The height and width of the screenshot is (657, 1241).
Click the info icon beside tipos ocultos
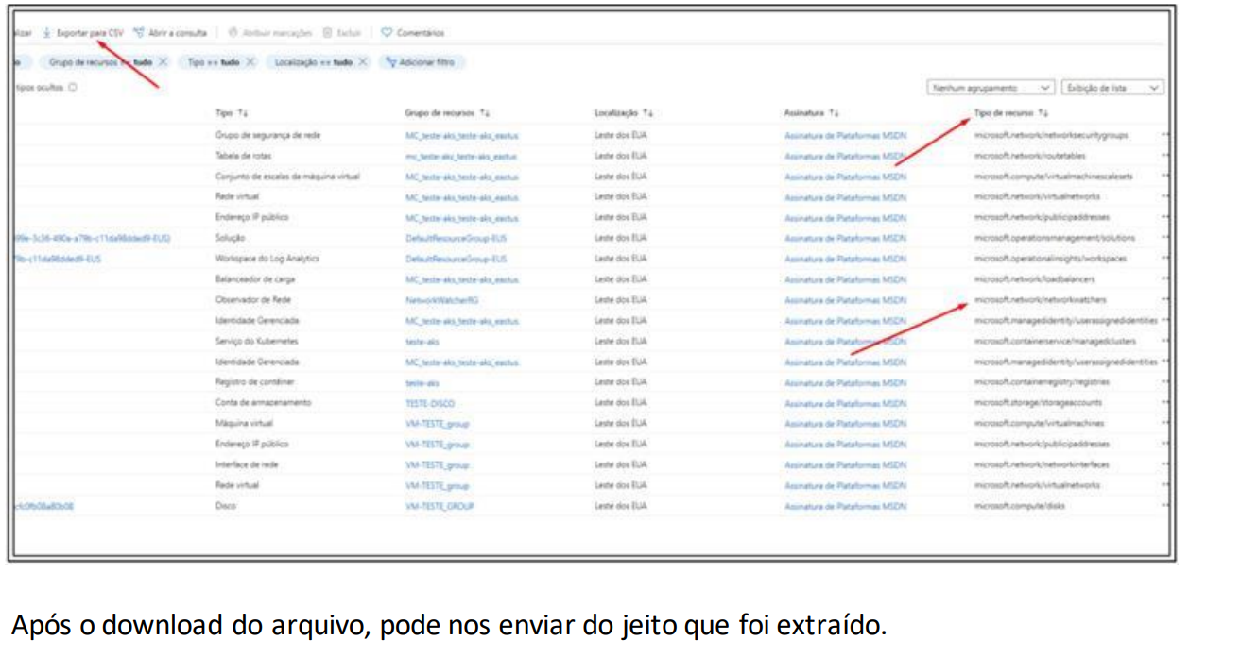pyautogui.click(x=74, y=88)
